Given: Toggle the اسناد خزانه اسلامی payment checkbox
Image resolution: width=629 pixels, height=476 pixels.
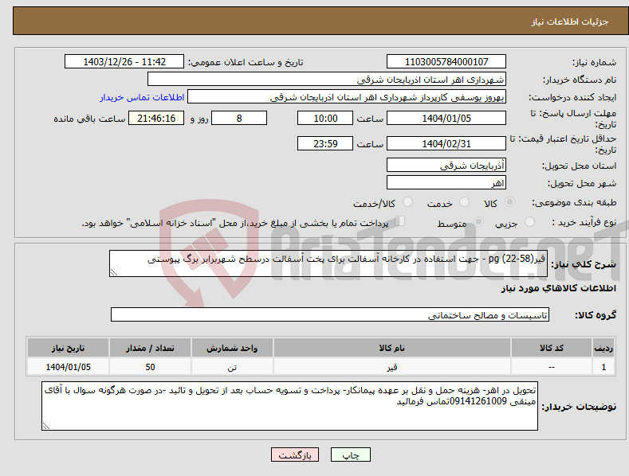Looking at the screenshot, I should click(400, 220).
